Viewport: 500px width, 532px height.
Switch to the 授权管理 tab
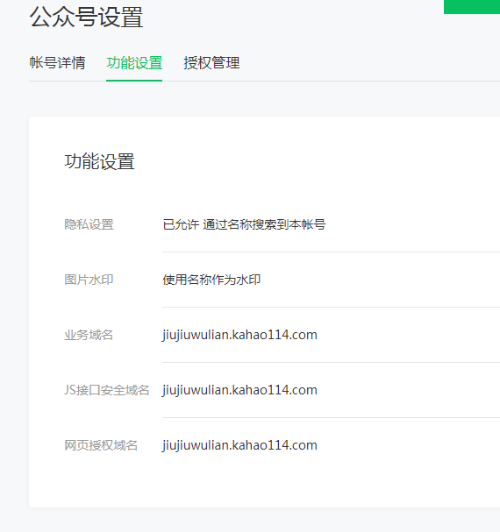point(211,63)
